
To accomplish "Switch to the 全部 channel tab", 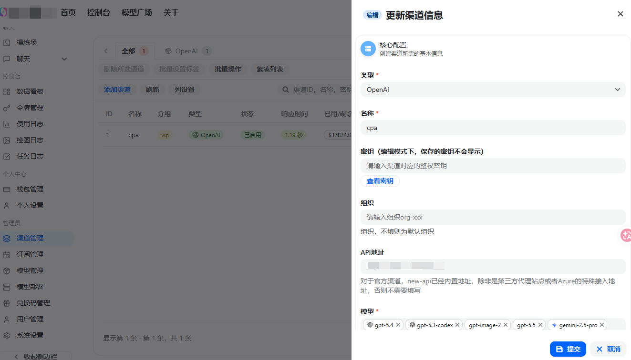I will (135, 51).
